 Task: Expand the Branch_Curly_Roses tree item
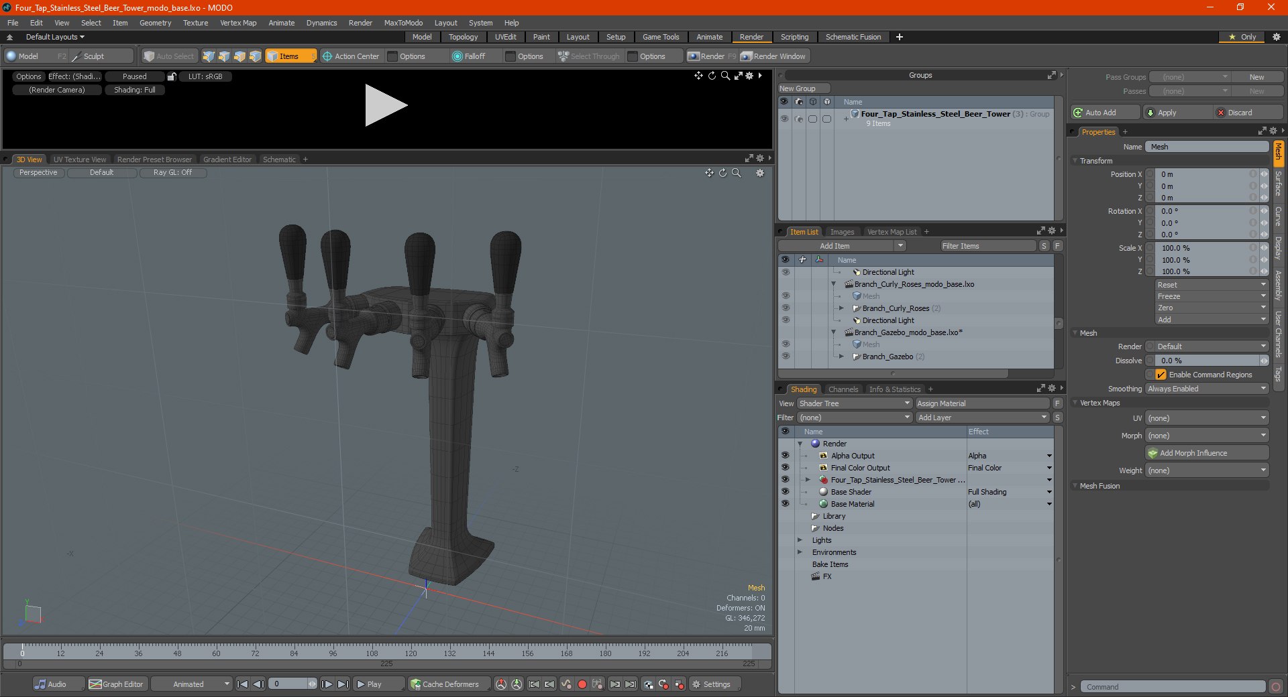click(841, 308)
